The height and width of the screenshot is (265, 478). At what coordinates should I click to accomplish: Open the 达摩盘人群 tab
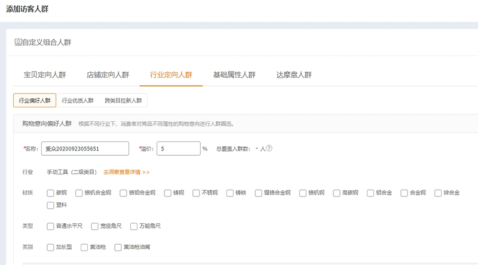pos(293,75)
